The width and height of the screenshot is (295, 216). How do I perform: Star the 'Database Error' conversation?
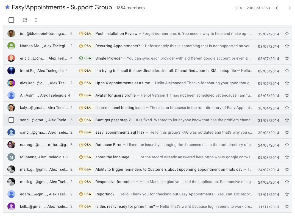[287, 145]
